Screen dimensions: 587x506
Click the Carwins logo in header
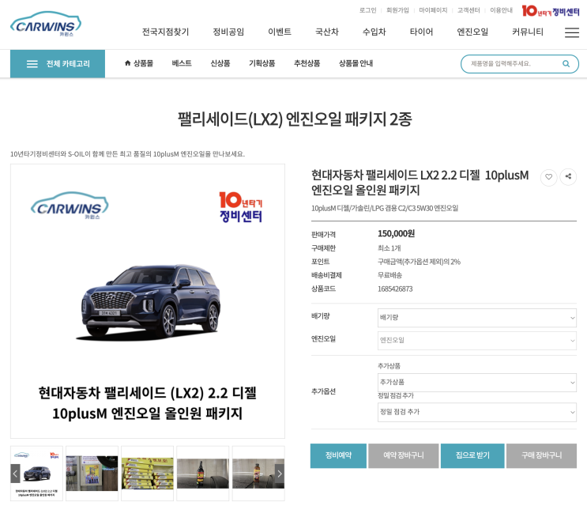coord(46,24)
